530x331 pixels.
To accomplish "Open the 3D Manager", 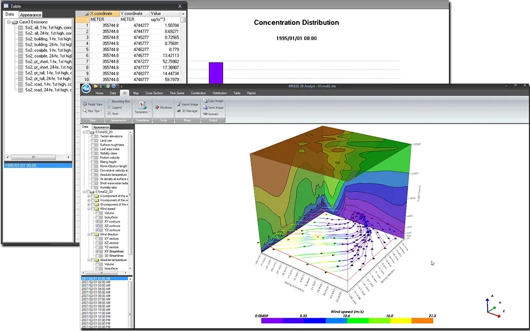I will pyautogui.click(x=179, y=111).
